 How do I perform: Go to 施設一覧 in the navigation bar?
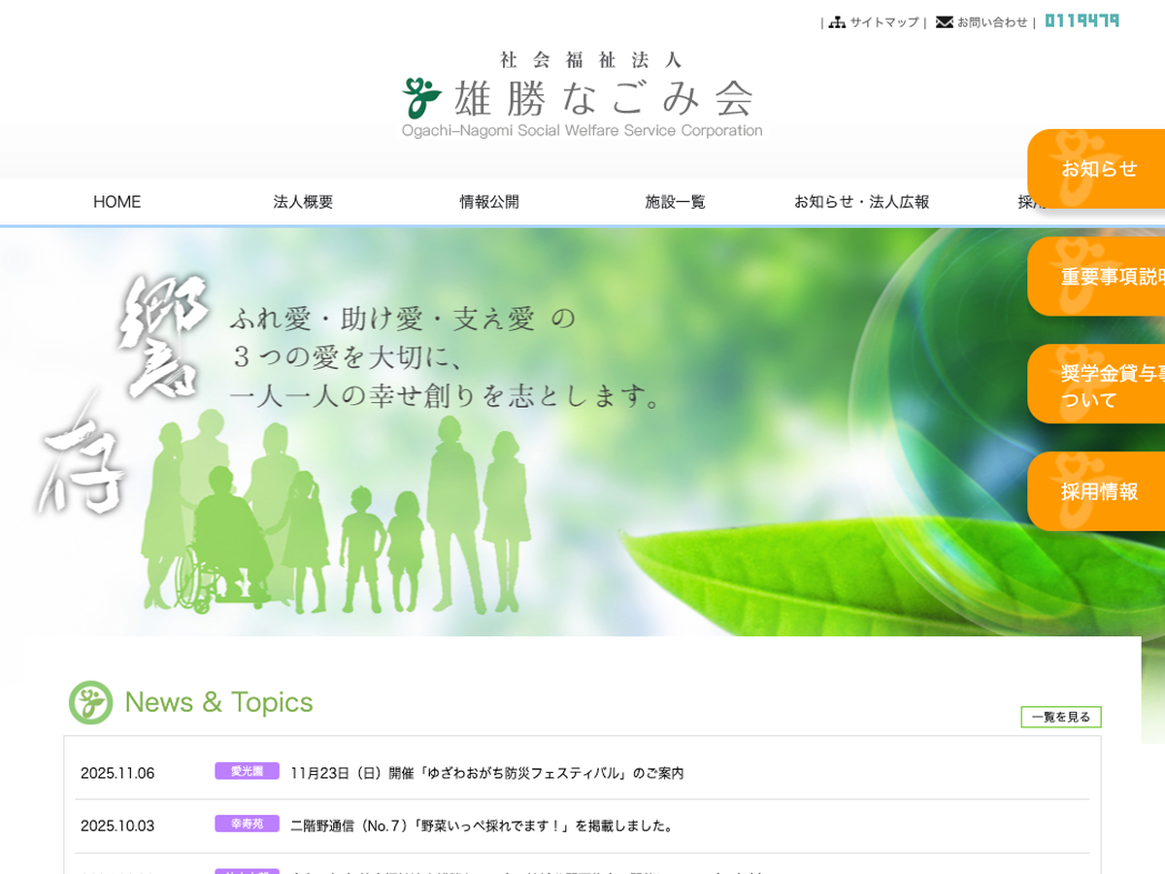click(x=676, y=202)
